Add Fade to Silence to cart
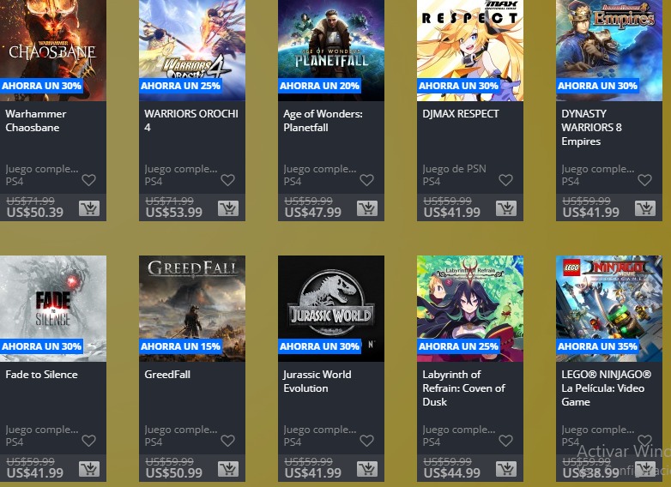This screenshot has width=671, height=487. [89, 469]
